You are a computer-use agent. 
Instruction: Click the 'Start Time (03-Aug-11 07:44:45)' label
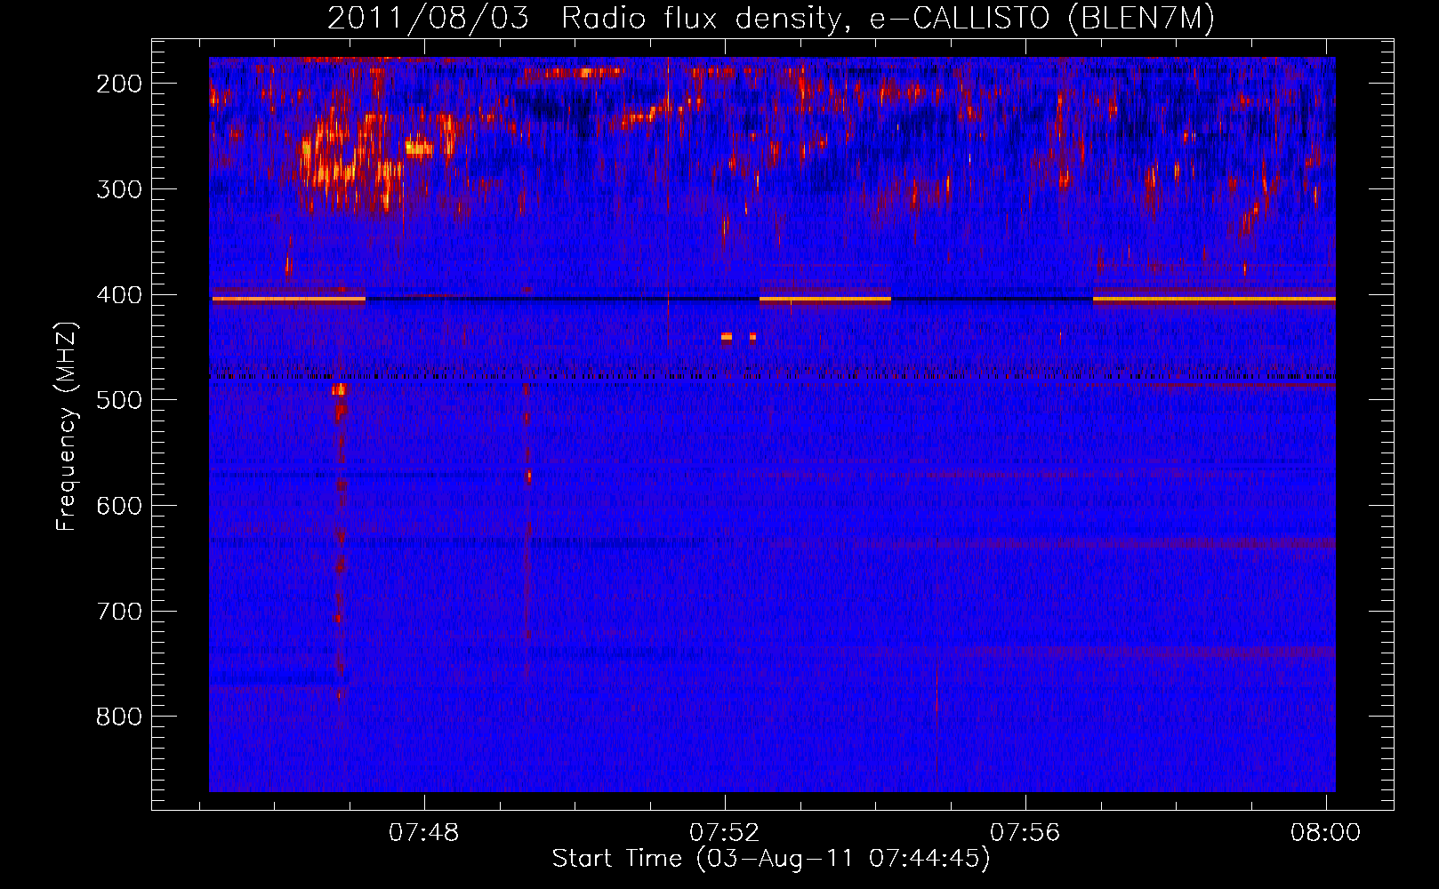click(x=771, y=859)
